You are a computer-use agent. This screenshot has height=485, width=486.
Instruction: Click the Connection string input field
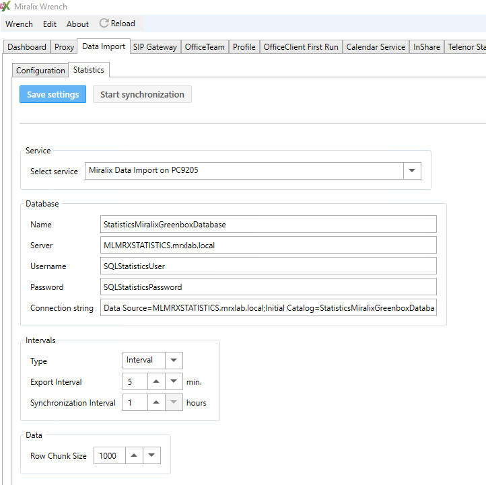(269, 307)
